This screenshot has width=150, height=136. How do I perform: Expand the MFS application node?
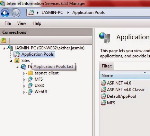[x=24, y=80]
